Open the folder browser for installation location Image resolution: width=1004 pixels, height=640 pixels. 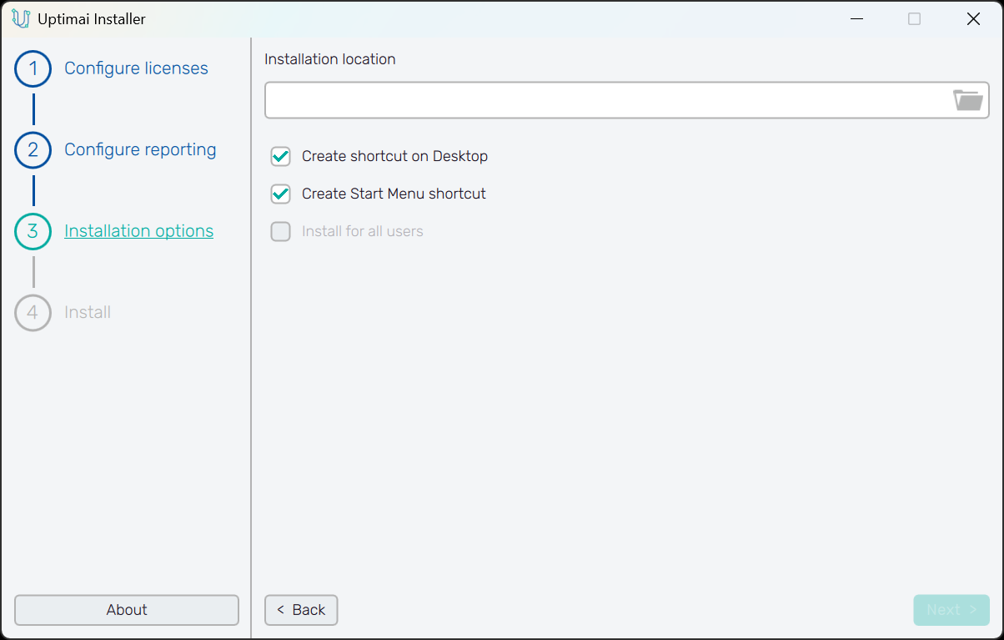click(x=967, y=100)
